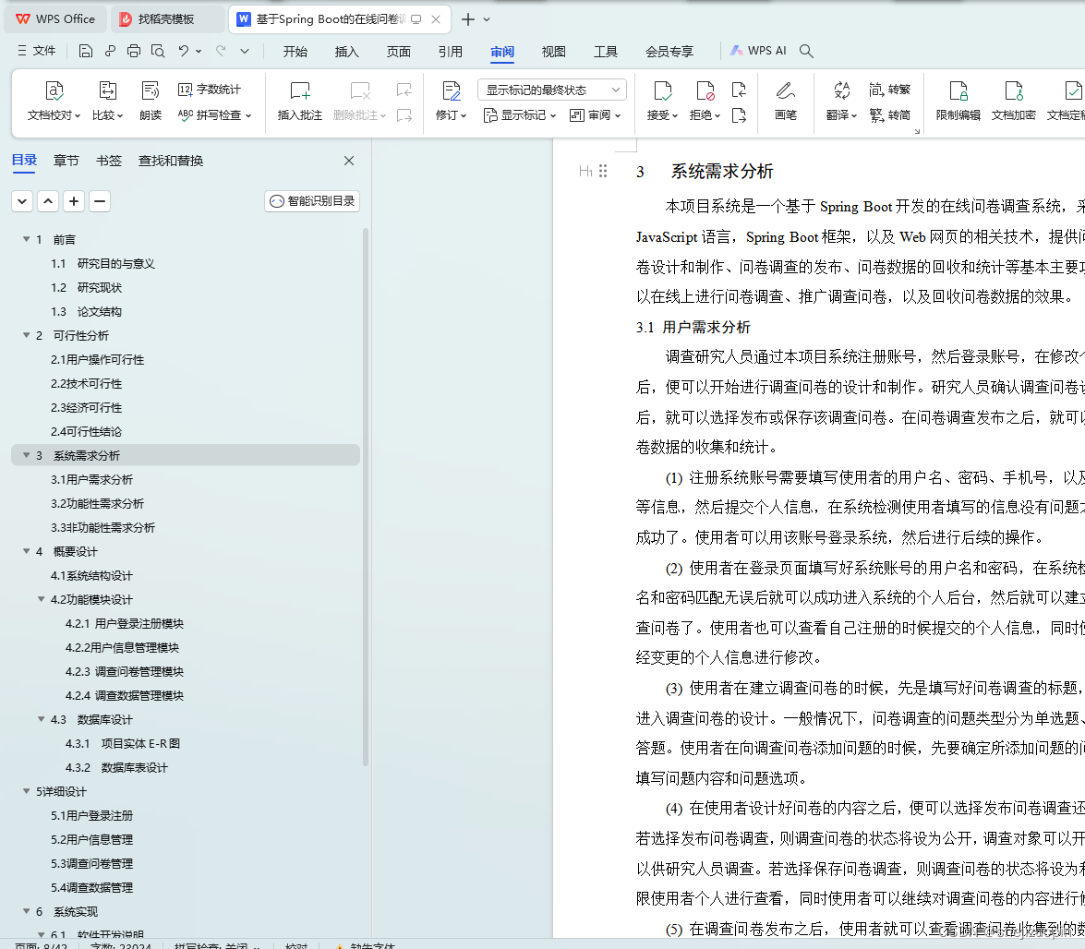Open the 插入 ribbon tab
Screen dimensions: 1085x949
(346, 51)
